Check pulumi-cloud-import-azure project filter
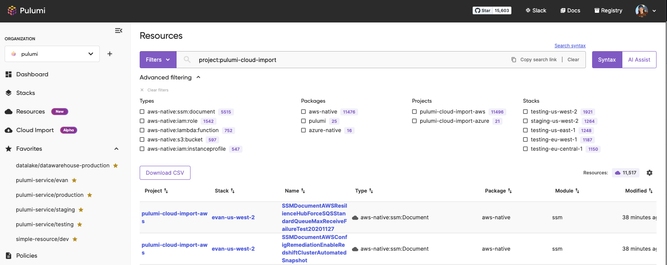 click(x=414, y=121)
